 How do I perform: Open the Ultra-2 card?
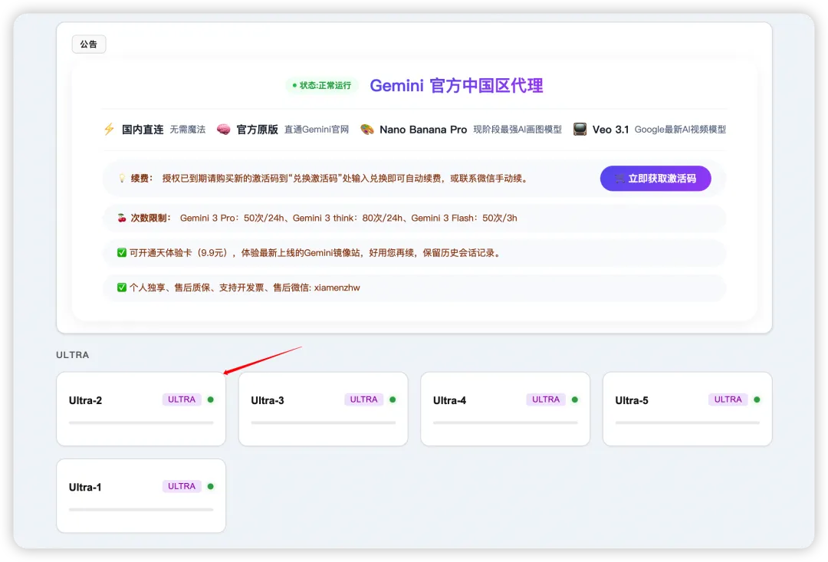(x=141, y=409)
